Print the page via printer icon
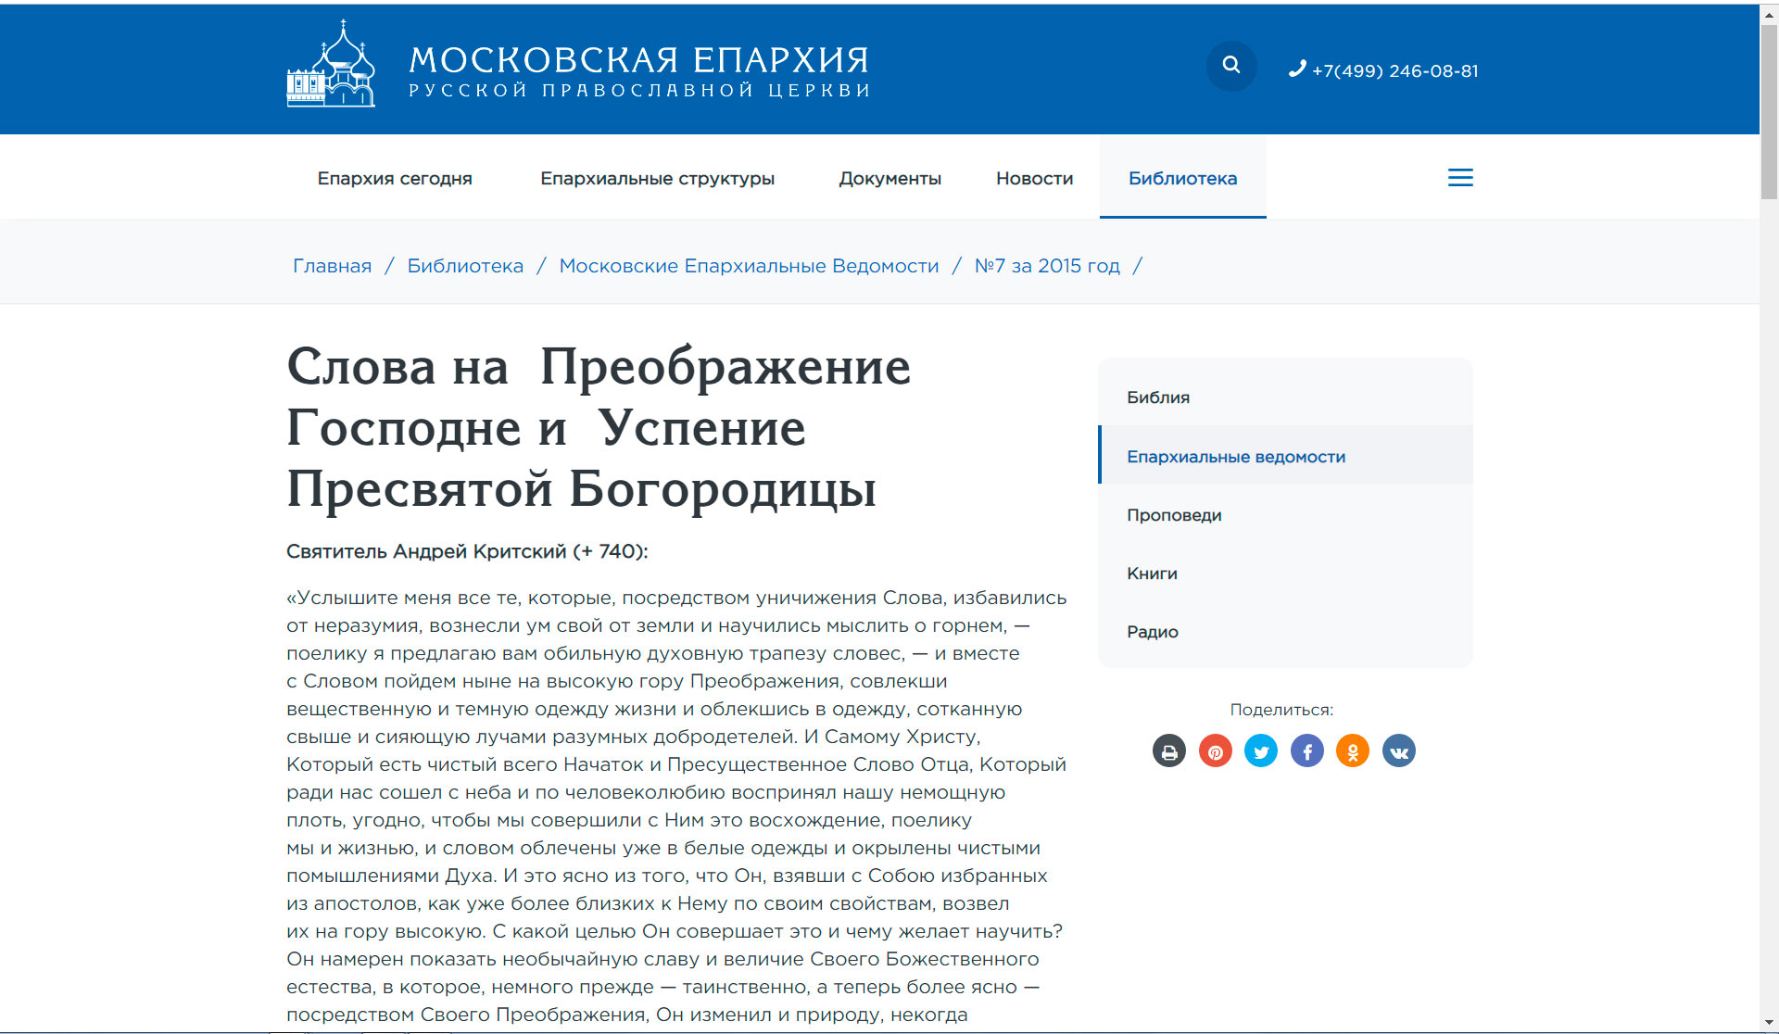Image resolution: width=1779 pixels, height=1034 pixels. (x=1169, y=750)
